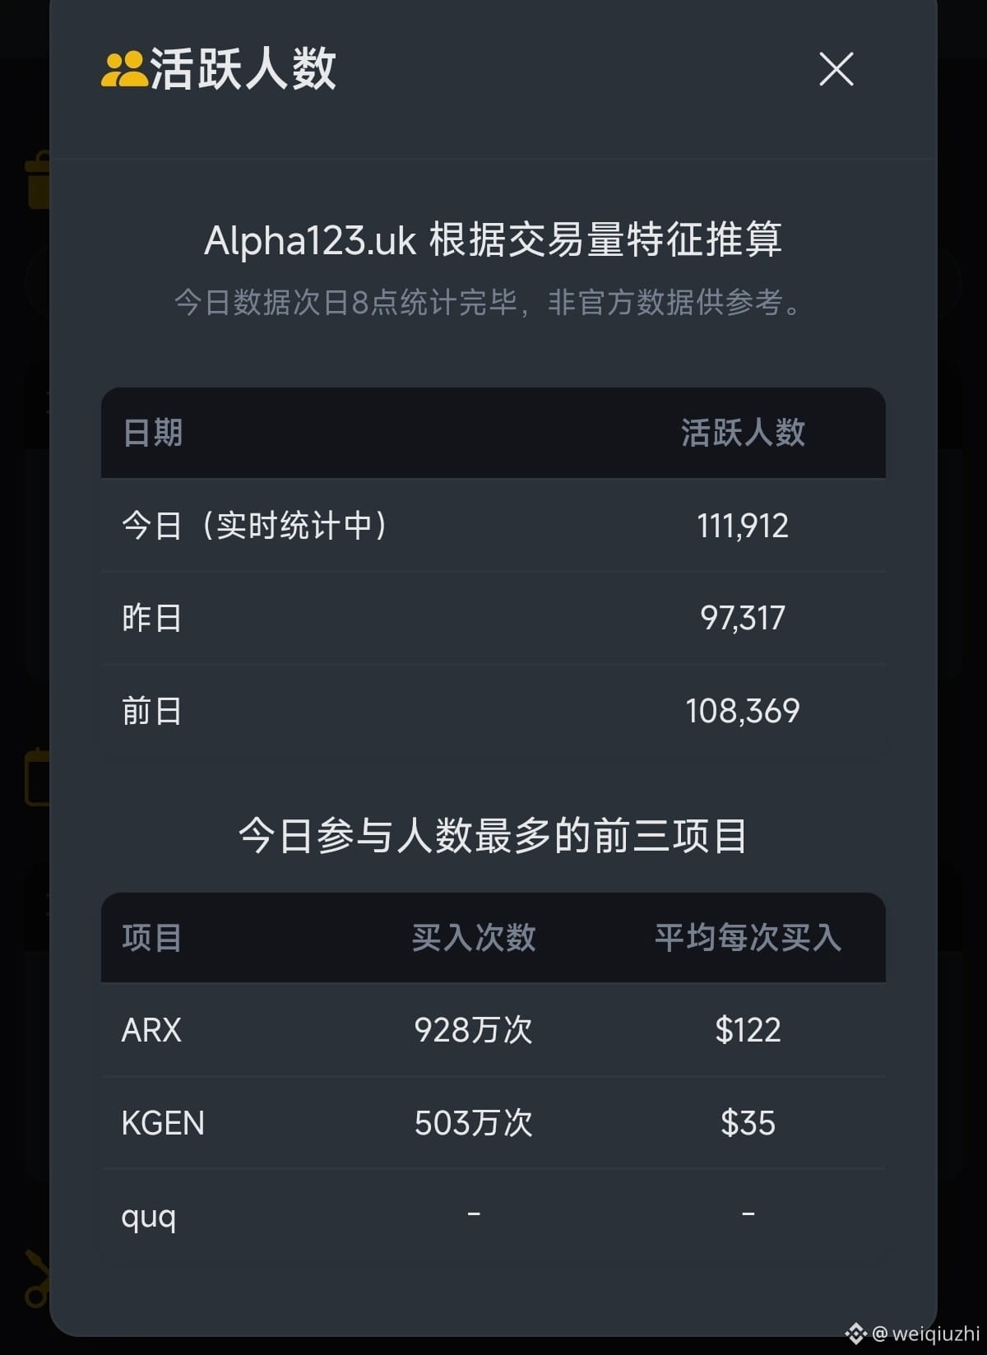Click the yellow people icon in title
987x1355 pixels.
123,69
